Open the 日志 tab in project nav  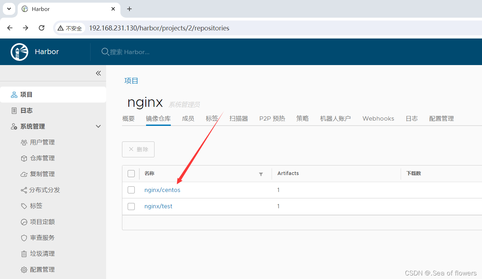coord(412,119)
